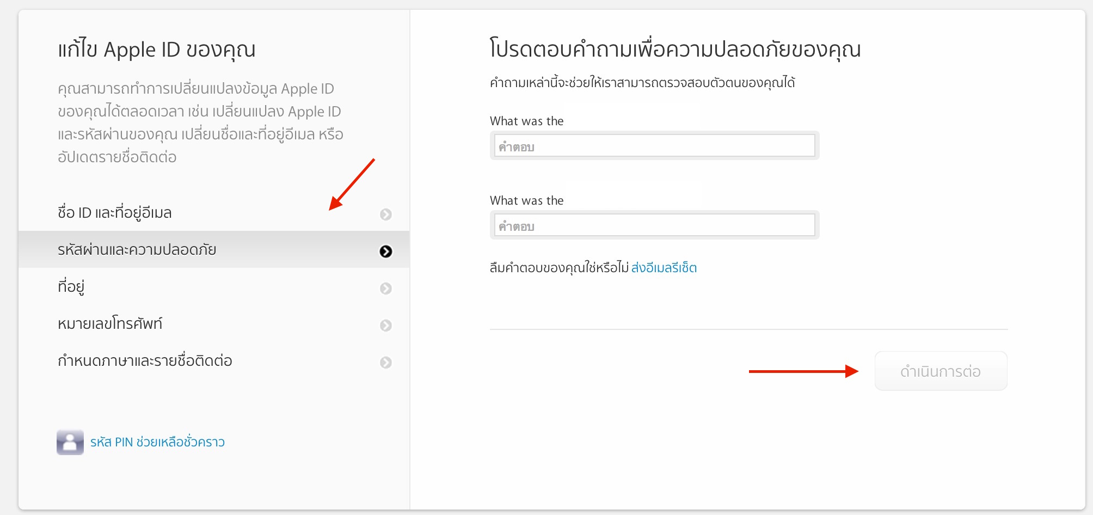Click the แก้ไข Apple ID ของคุณ heading
This screenshot has width=1093, height=515.
pyautogui.click(x=157, y=50)
